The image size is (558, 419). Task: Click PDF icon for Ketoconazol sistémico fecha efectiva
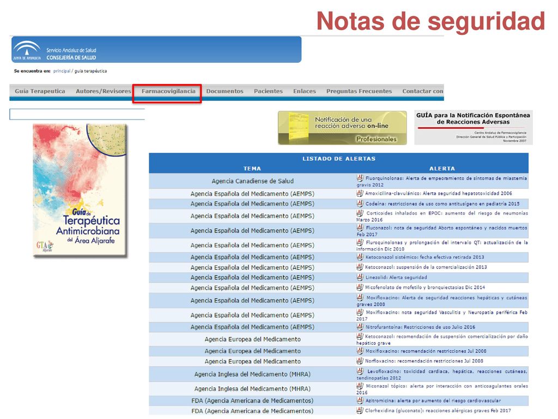360,257
